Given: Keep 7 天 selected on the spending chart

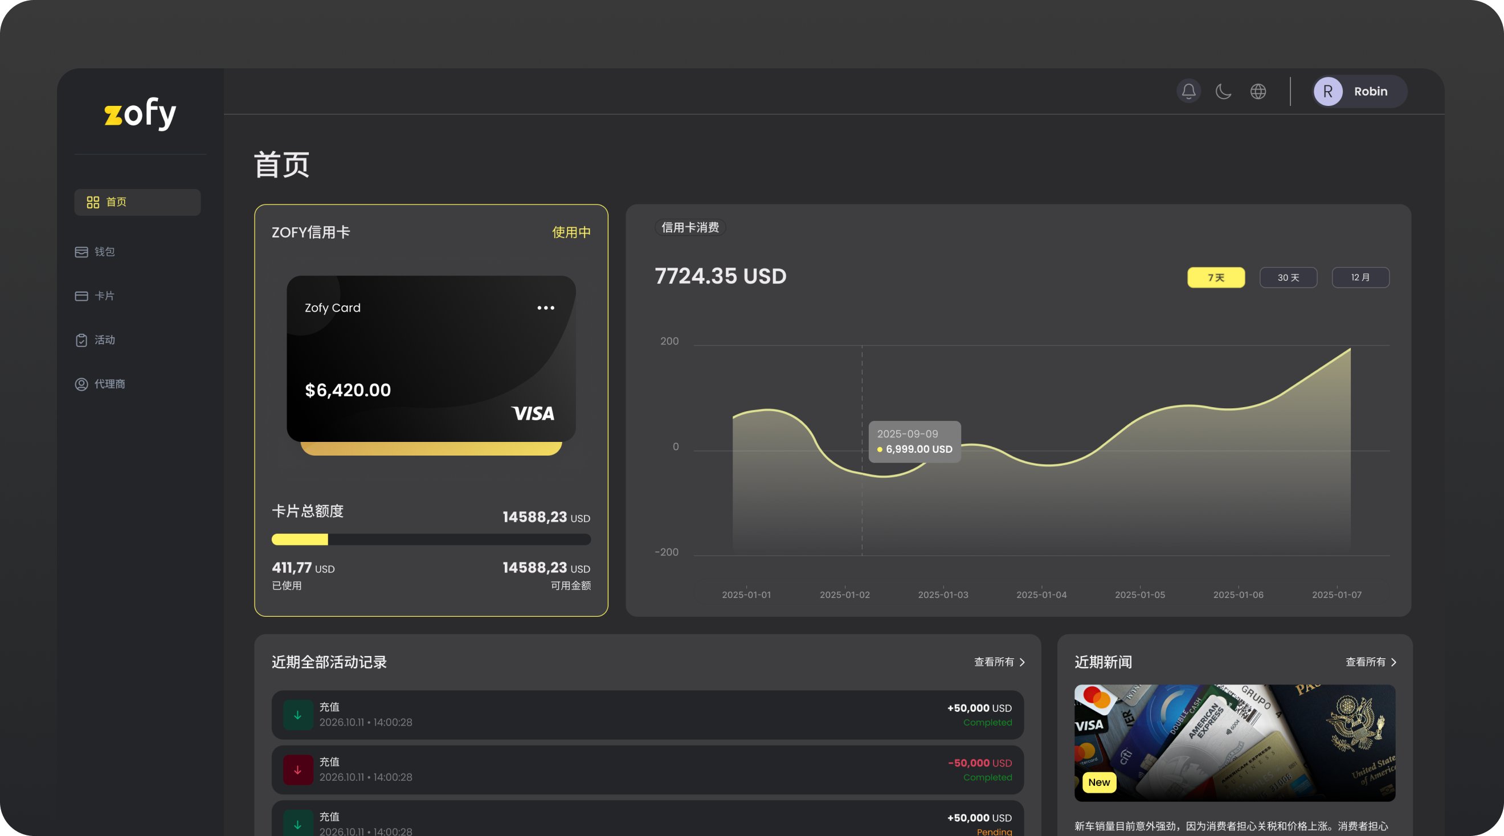Looking at the screenshot, I should (1216, 277).
